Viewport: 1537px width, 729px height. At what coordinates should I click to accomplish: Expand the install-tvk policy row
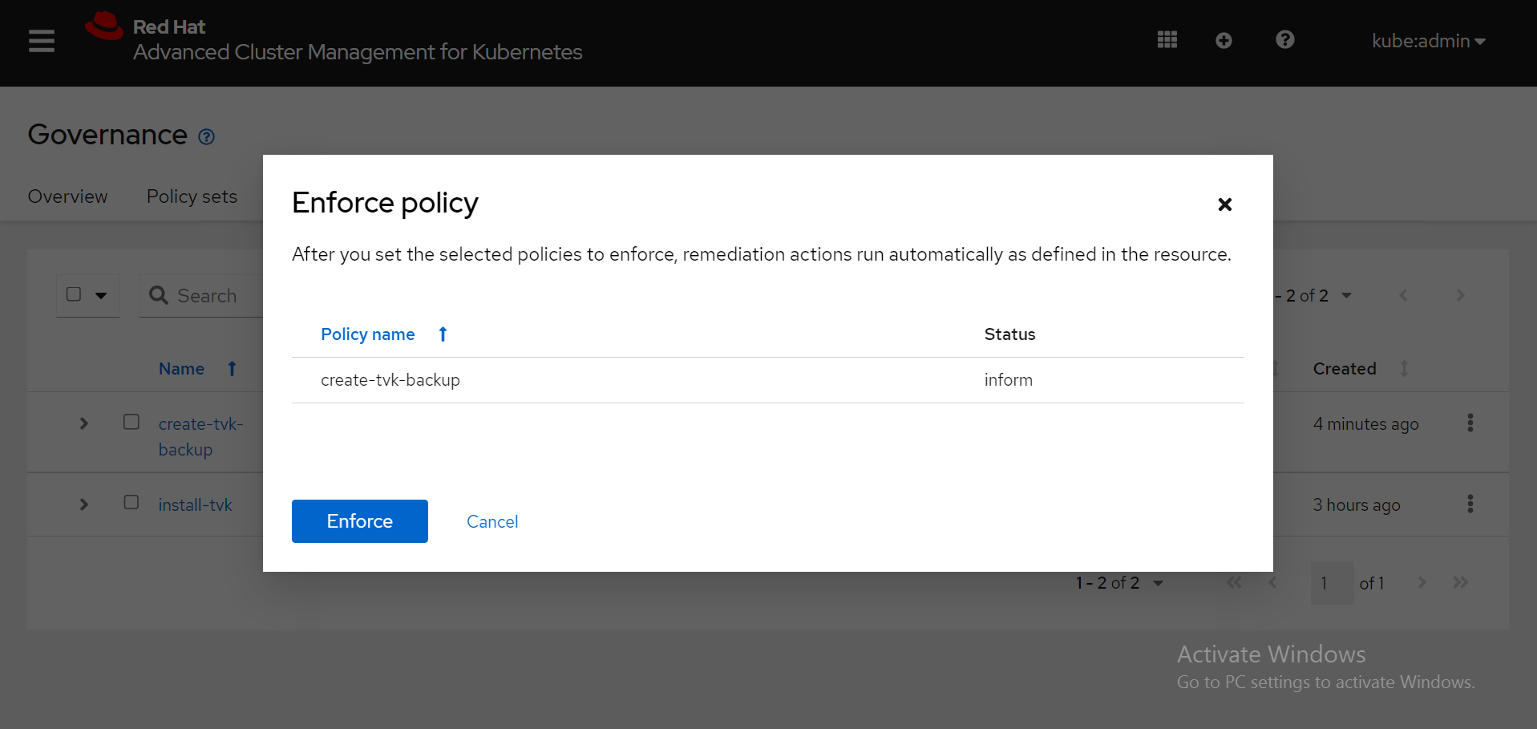pyautogui.click(x=84, y=504)
